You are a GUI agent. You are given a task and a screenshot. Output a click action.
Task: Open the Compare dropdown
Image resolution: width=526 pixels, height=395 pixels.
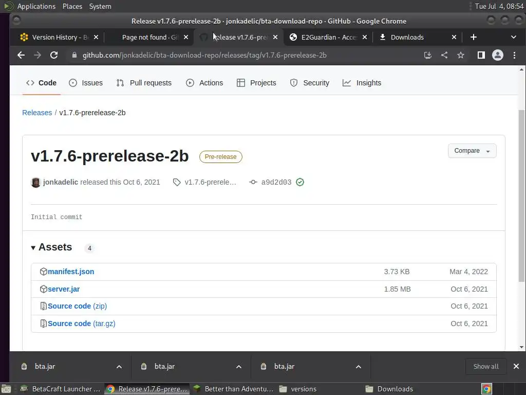tap(472, 151)
